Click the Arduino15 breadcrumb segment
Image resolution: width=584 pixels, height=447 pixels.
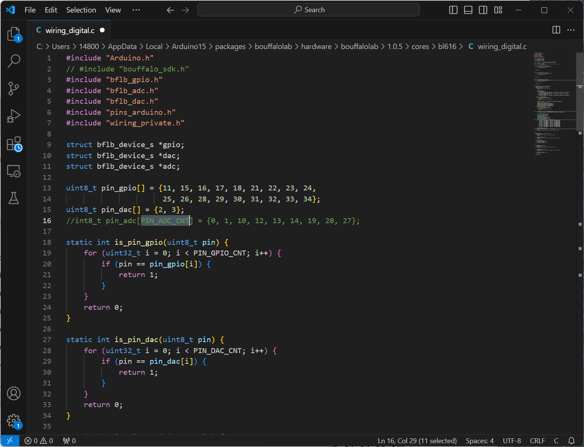[x=189, y=46]
